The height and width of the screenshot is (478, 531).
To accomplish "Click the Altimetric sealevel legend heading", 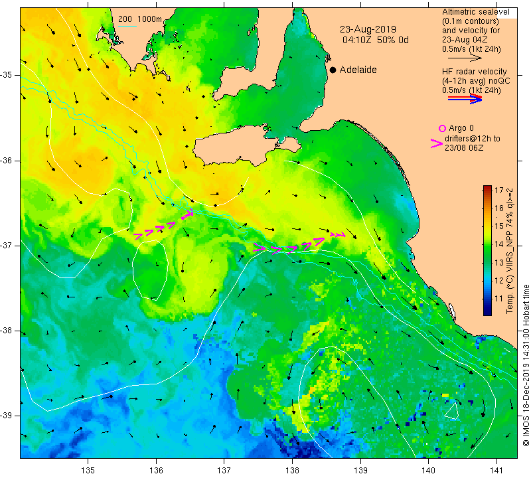I will tap(475, 12).
